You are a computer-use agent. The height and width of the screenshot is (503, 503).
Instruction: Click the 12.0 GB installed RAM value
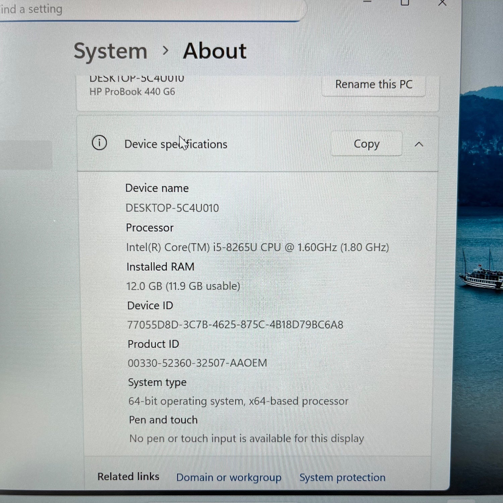click(x=183, y=286)
